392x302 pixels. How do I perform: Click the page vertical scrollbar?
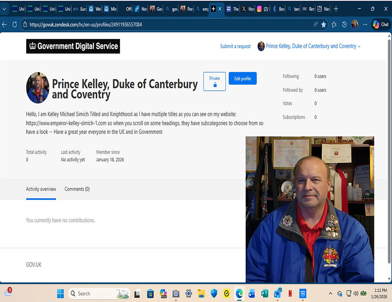[389, 151]
